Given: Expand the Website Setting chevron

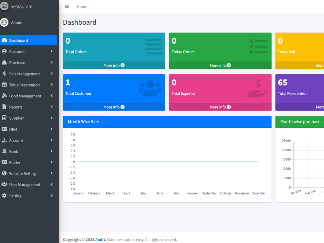Looking at the screenshot, I should tap(52, 173).
